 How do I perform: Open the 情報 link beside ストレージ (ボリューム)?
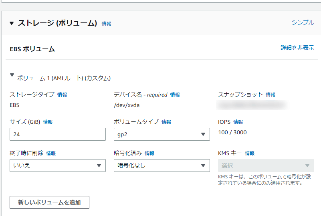[x=107, y=24]
